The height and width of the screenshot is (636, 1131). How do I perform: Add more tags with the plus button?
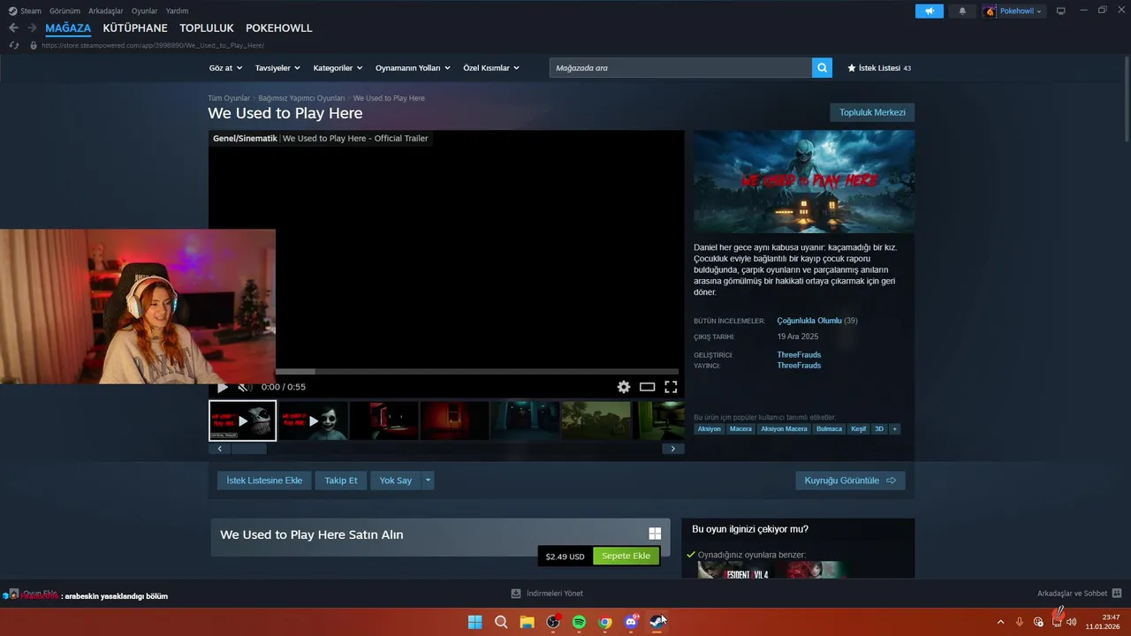pos(894,428)
